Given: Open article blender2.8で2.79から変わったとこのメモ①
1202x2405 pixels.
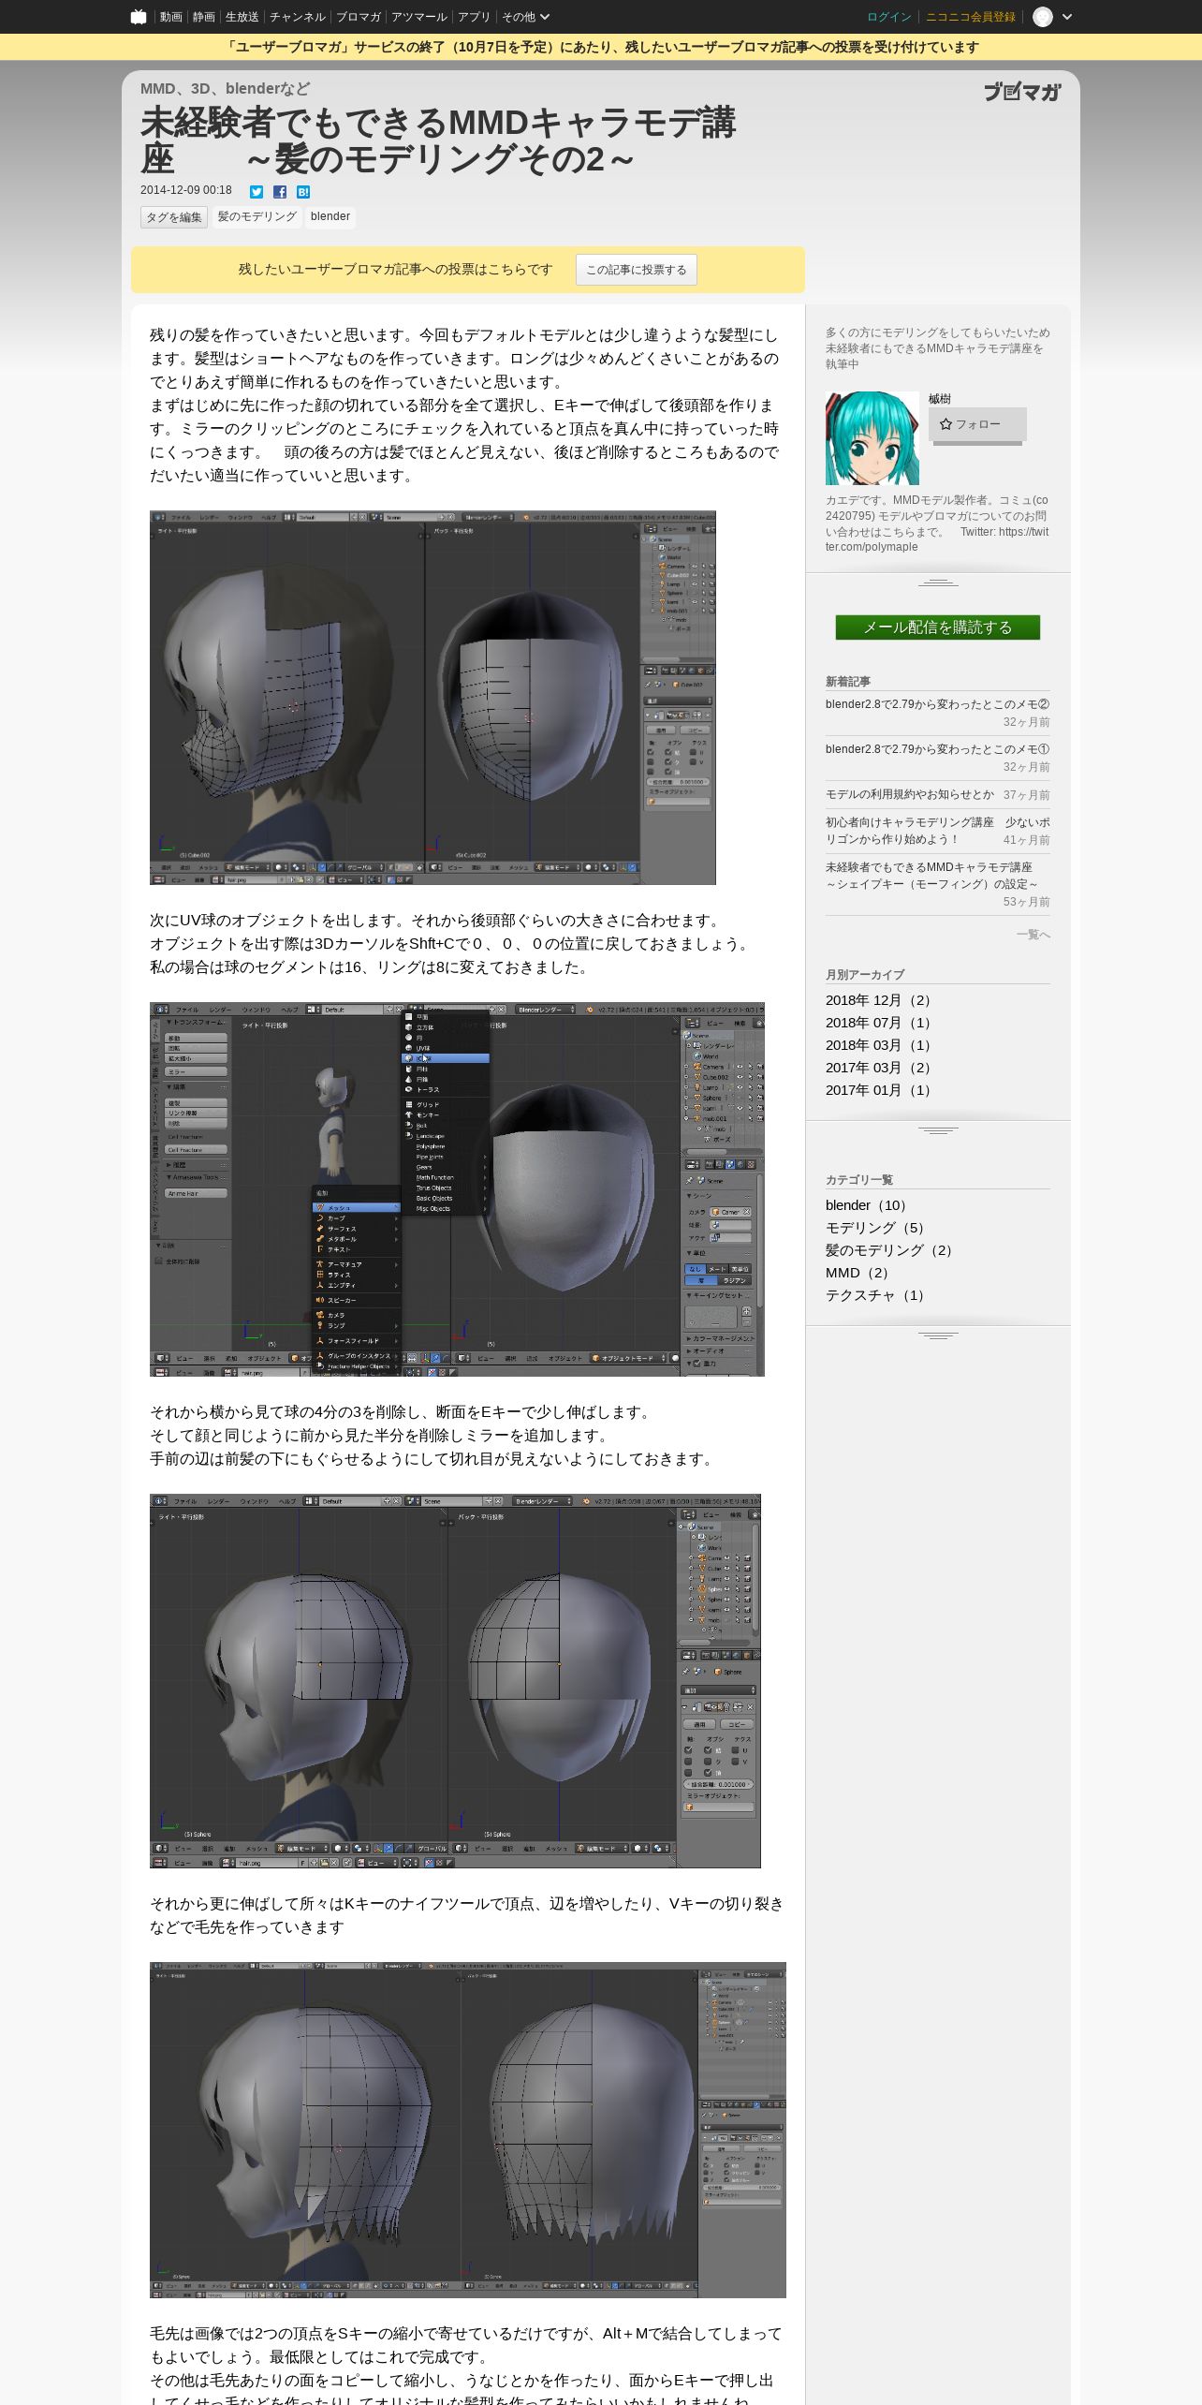Looking at the screenshot, I should pyautogui.click(x=937, y=749).
